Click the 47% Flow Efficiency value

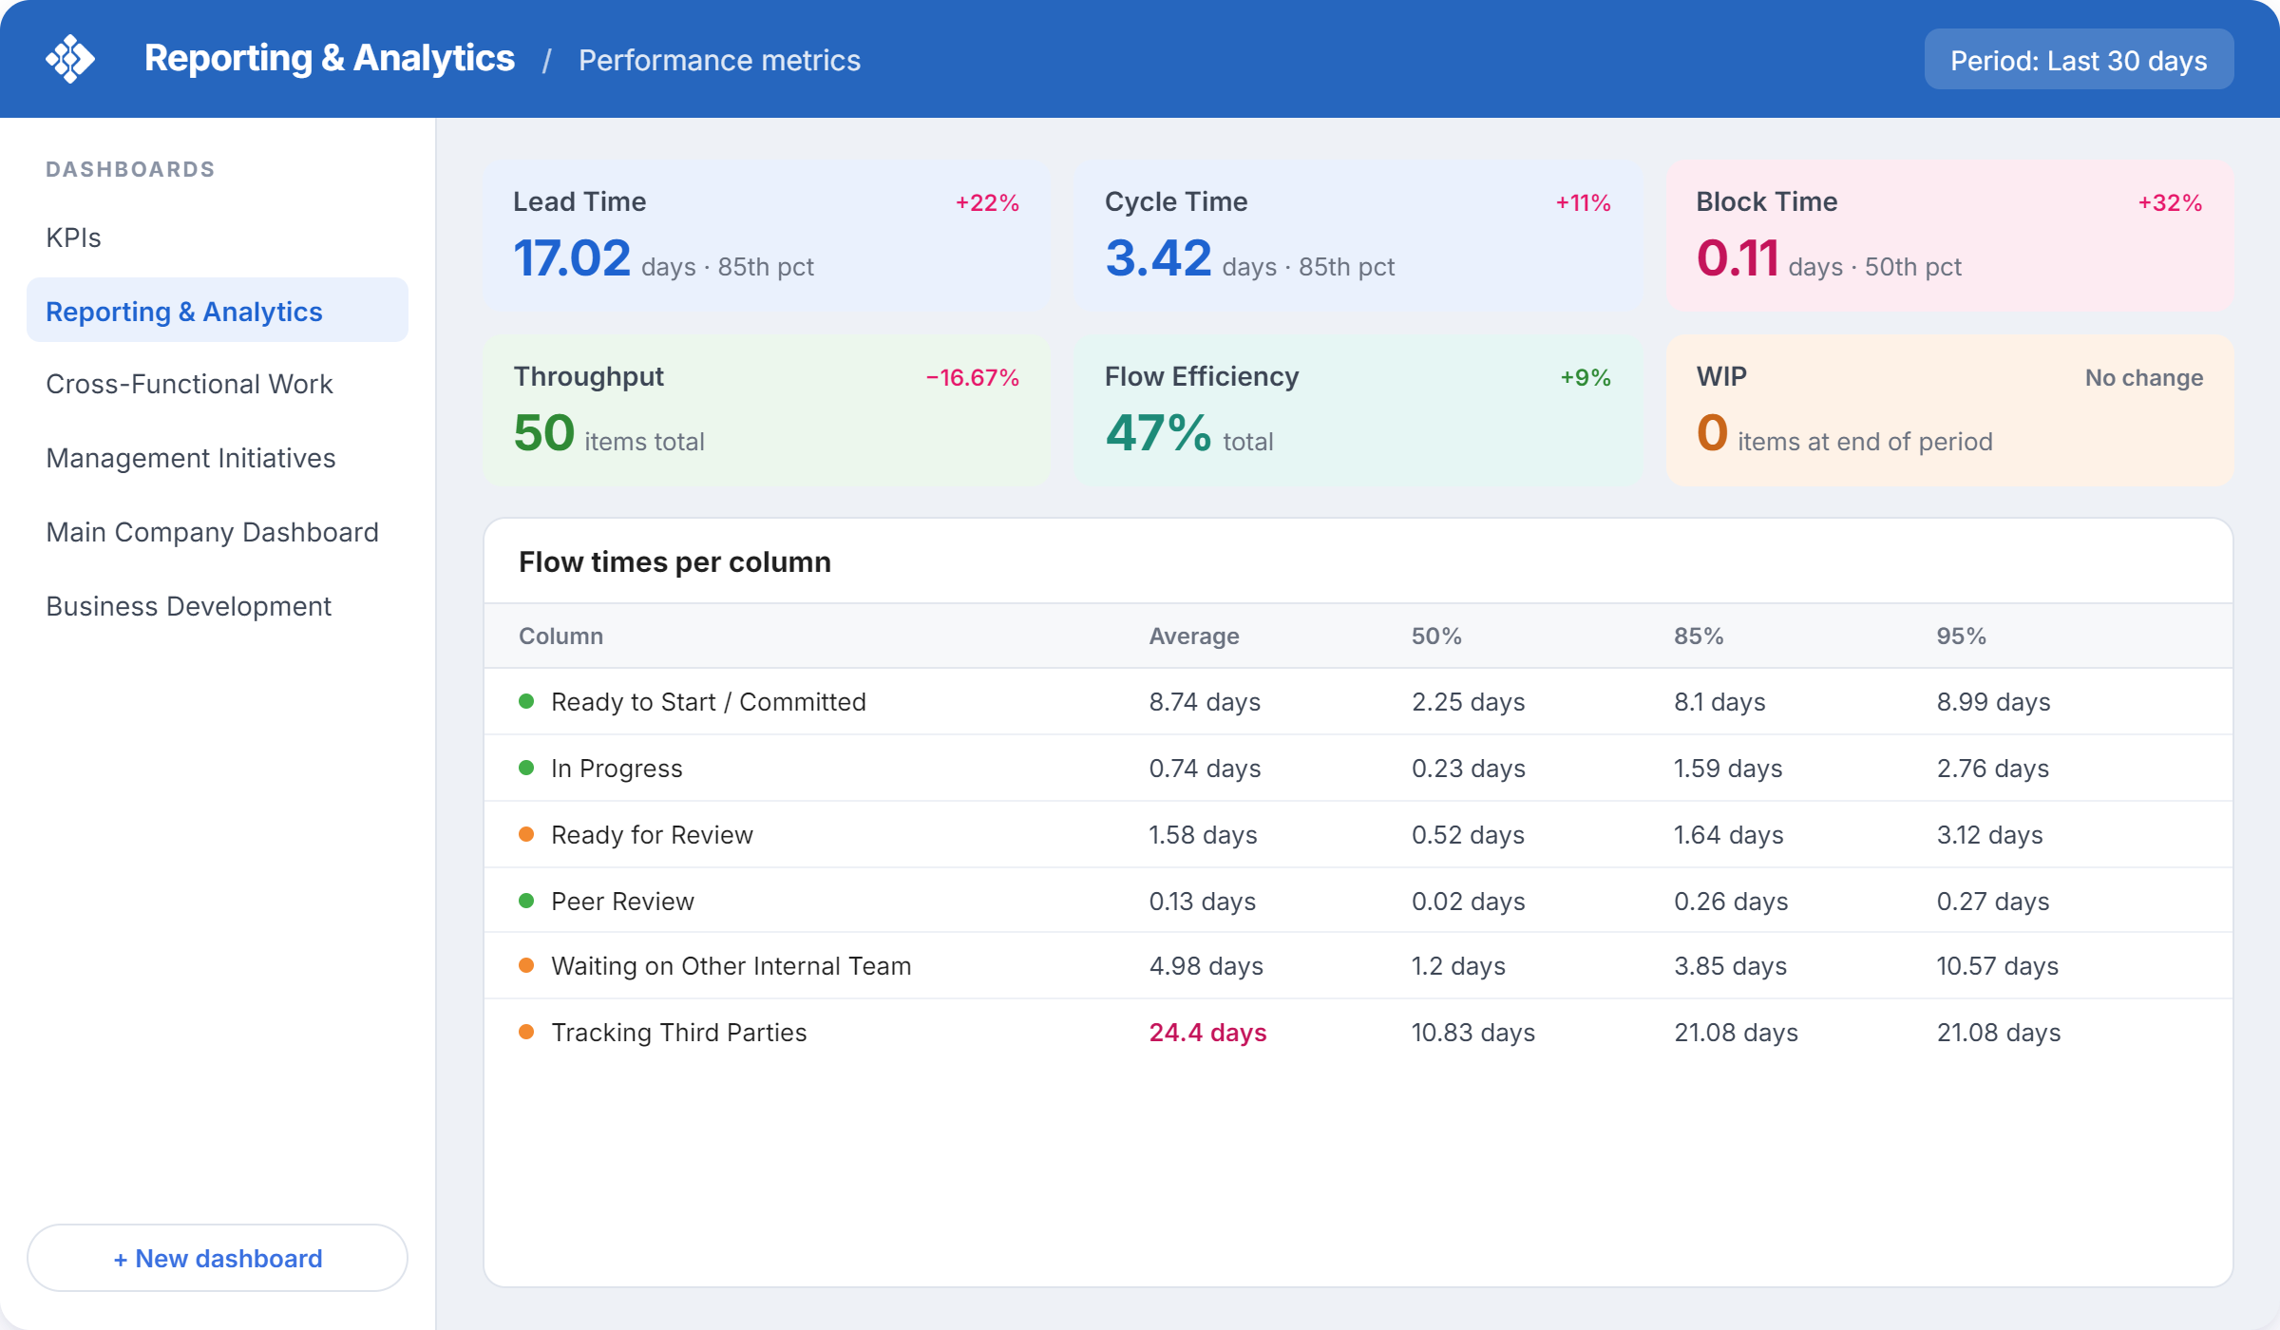1158,432
